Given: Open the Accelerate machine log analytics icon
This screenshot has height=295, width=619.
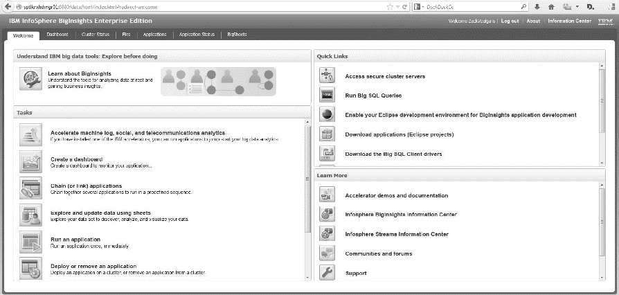Looking at the screenshot, I should point(30,134).
